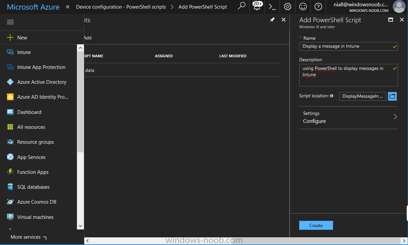The width and height of the screenshot is (408, 245).
Task: Click Script location file field
Action: click(363, 96)
